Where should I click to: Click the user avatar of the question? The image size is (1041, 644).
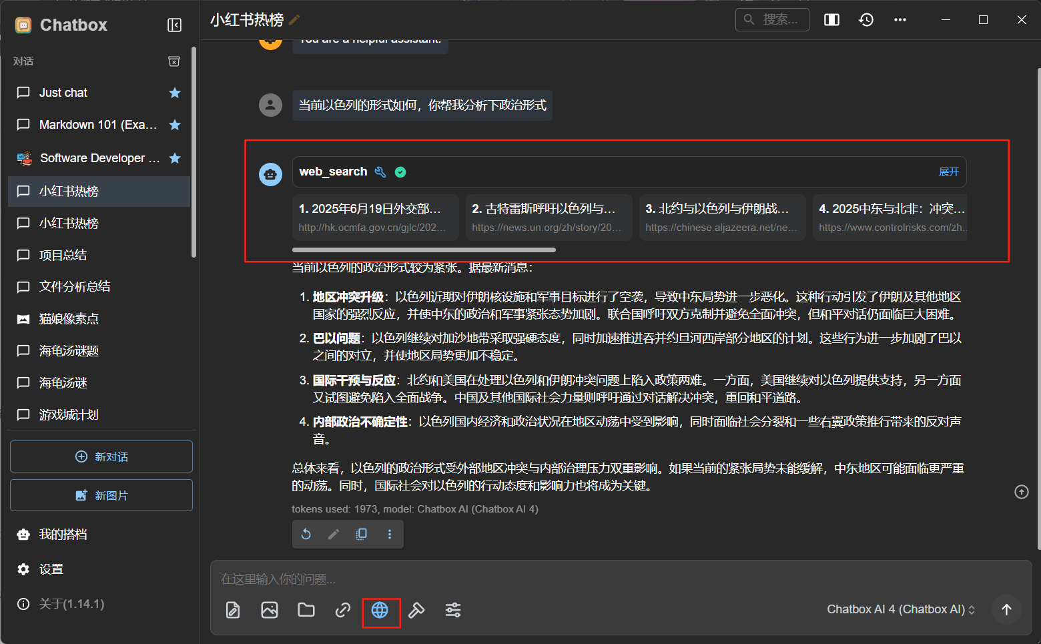click(x=270, y=105)
